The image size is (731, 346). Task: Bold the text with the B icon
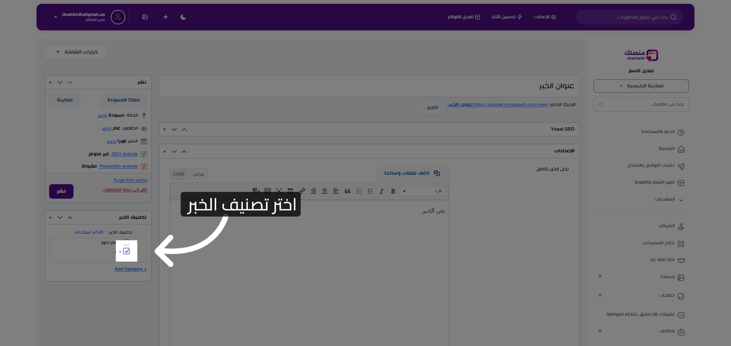pyautogui.click(x=393, y=191)
